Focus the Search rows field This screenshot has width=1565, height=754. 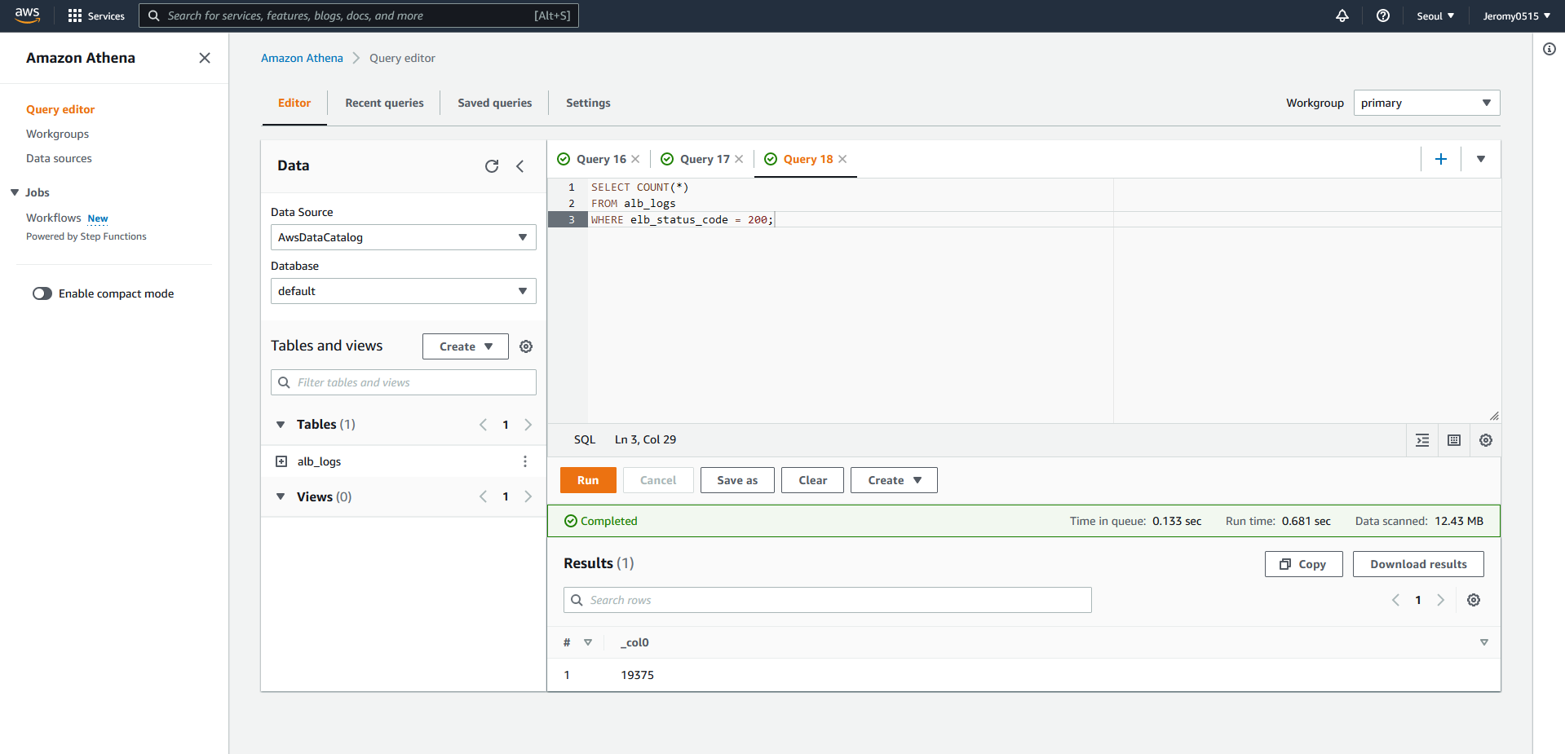pos(828,600)
